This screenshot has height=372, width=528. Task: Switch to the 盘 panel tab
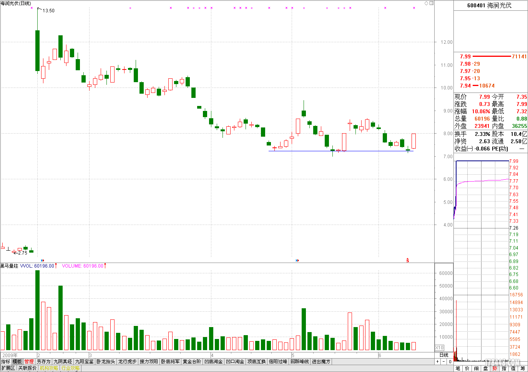click(x=486, y=368)
